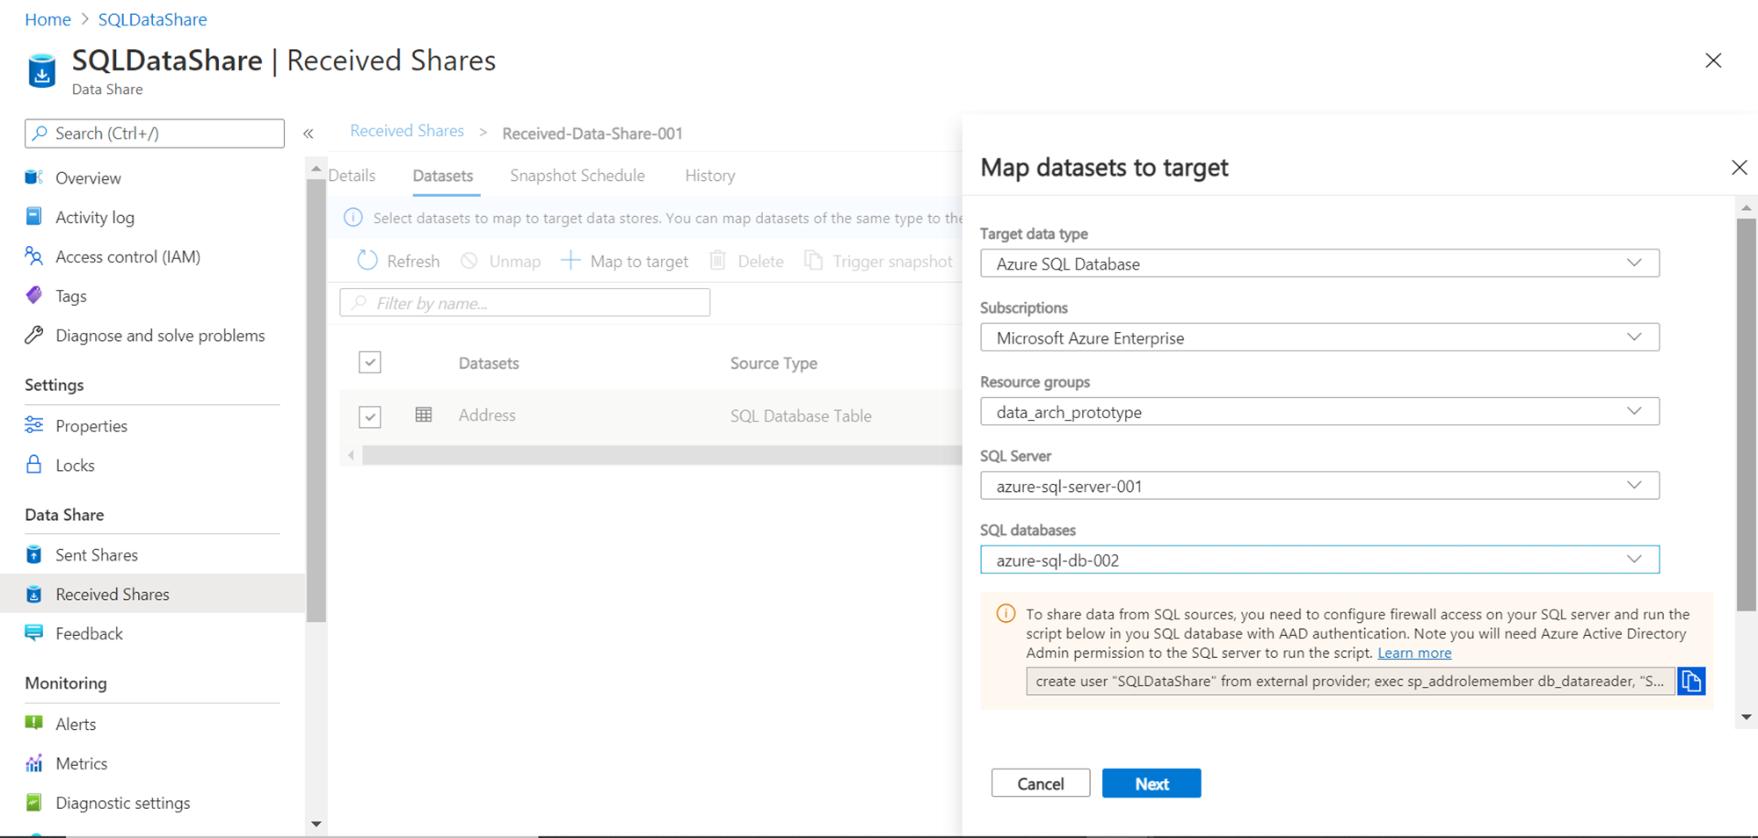Switch to the Snapshot Schedule tab

click(577, 176)
